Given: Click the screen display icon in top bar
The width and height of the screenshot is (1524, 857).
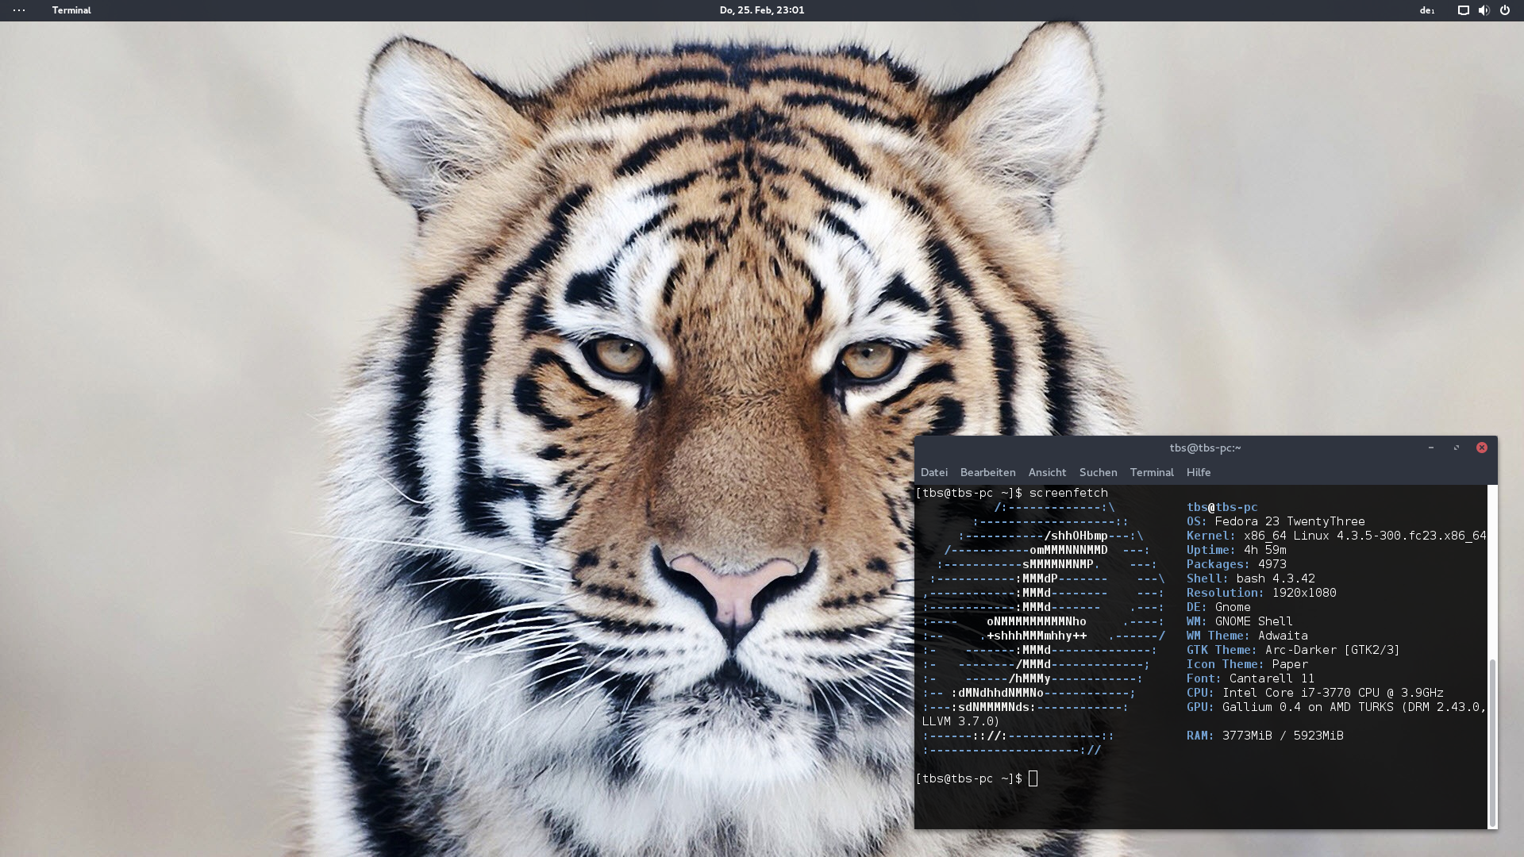Looking at the screenshot, I should 1463,10.
